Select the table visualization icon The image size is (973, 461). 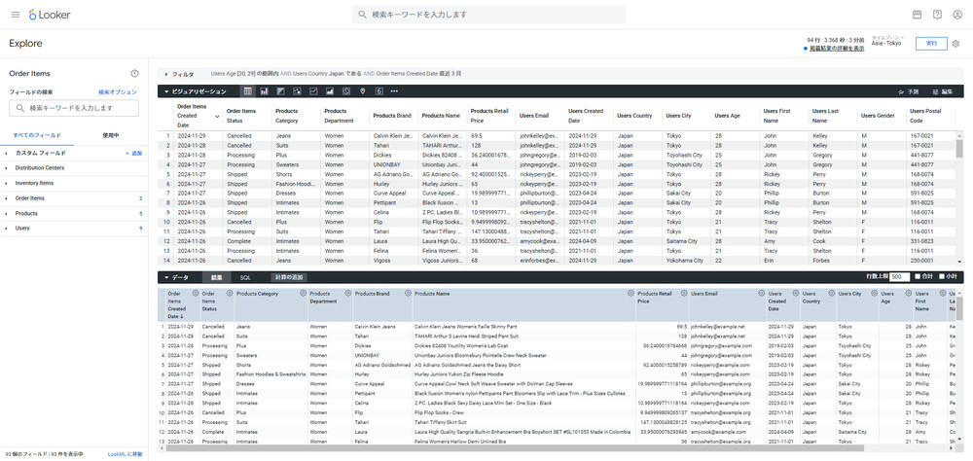click(x=248, y=91)
